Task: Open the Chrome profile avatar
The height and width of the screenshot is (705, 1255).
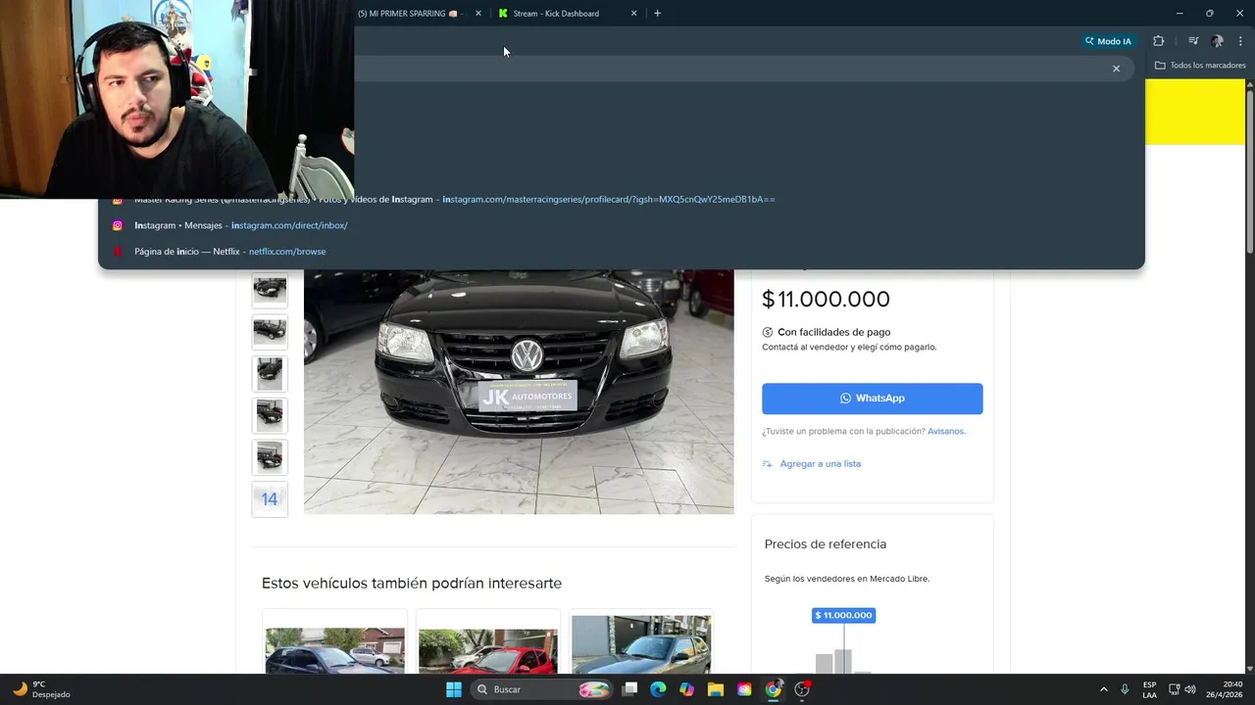Action: pyautogui.click(x=1217, y=41)
